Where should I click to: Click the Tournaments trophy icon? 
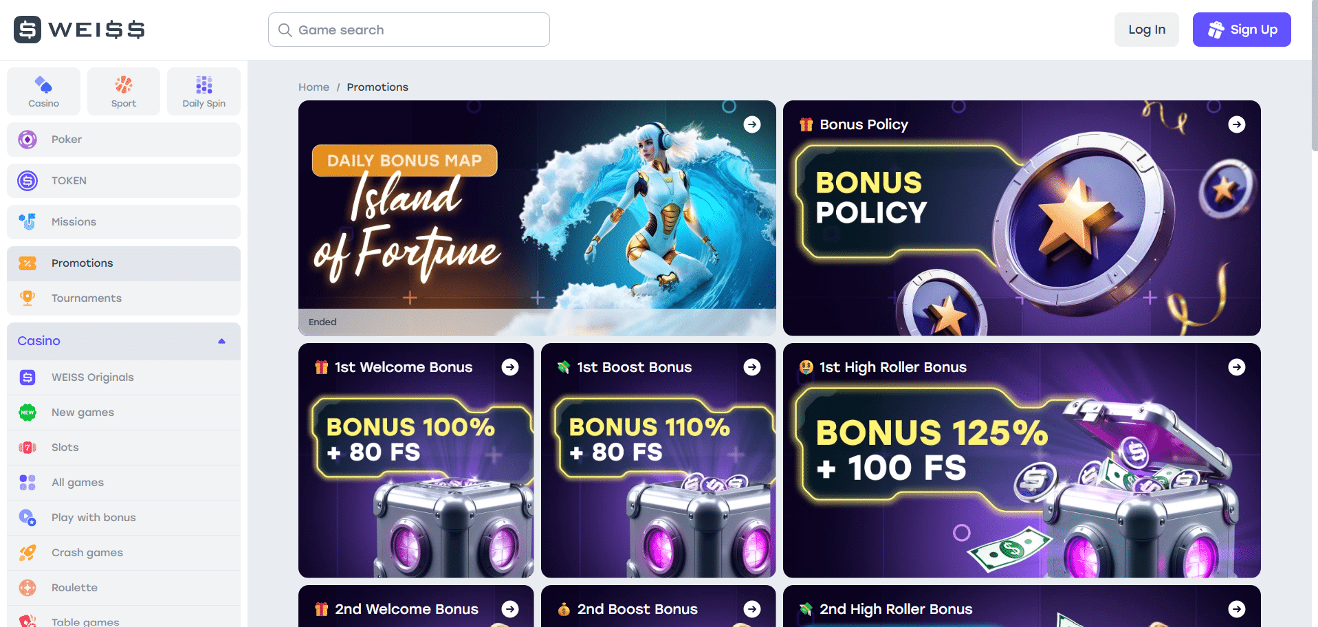28,298
